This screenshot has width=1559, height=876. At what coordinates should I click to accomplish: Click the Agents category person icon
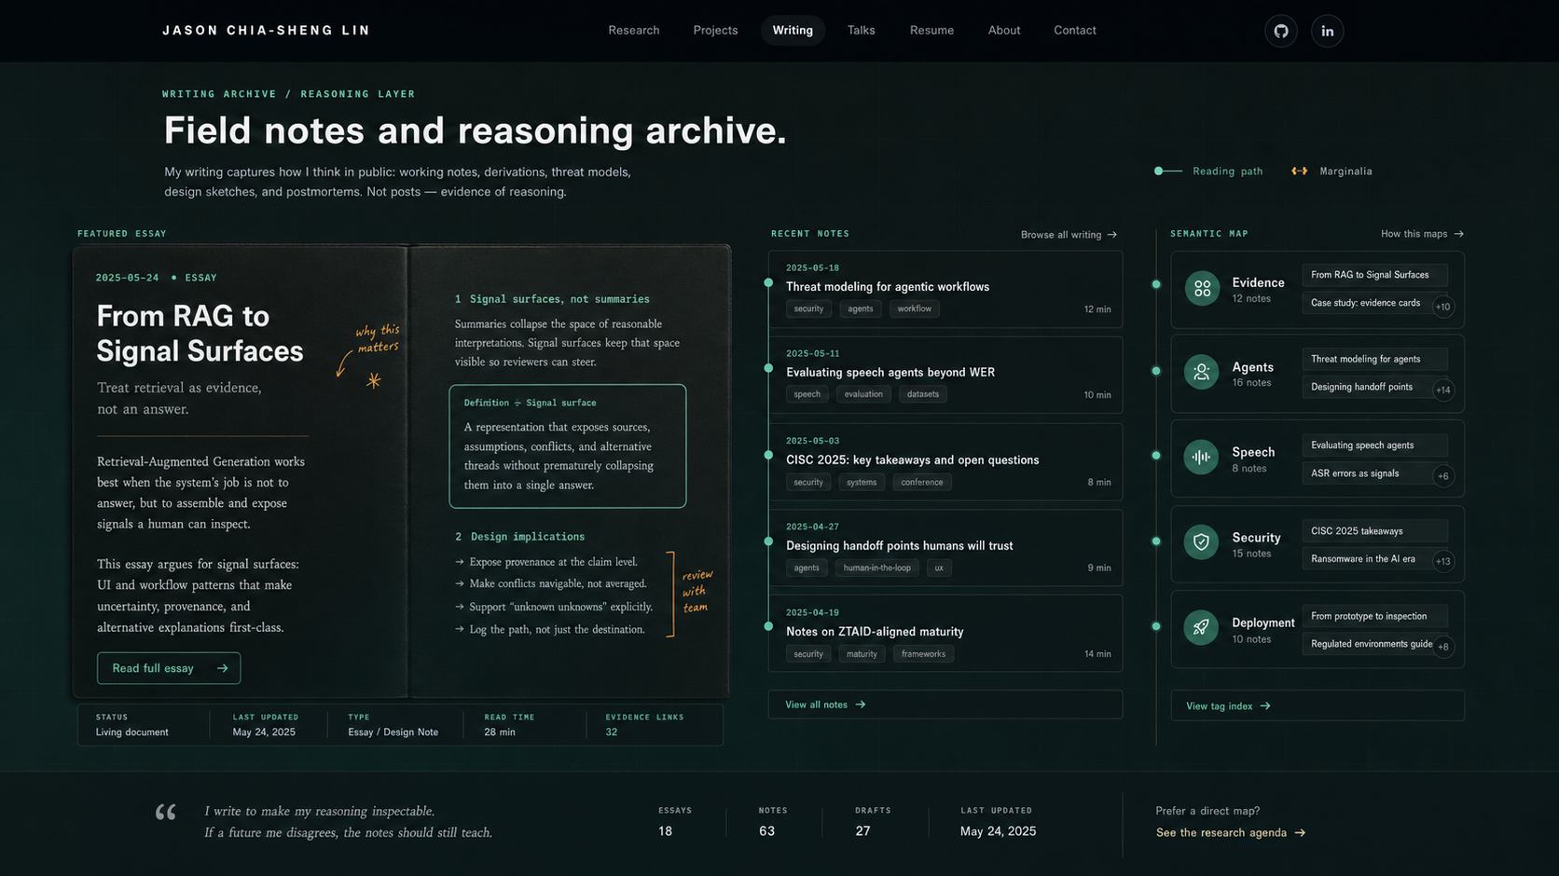pyautogui.click(x=1202, y=373)
